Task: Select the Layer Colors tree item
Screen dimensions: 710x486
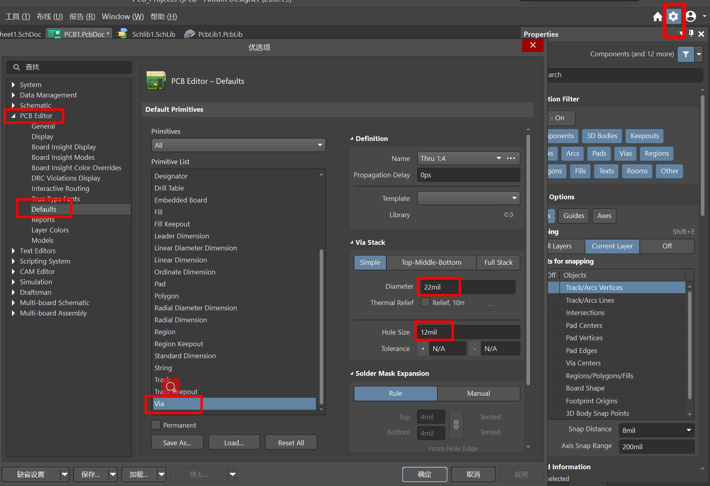Action: coord(50,230)
